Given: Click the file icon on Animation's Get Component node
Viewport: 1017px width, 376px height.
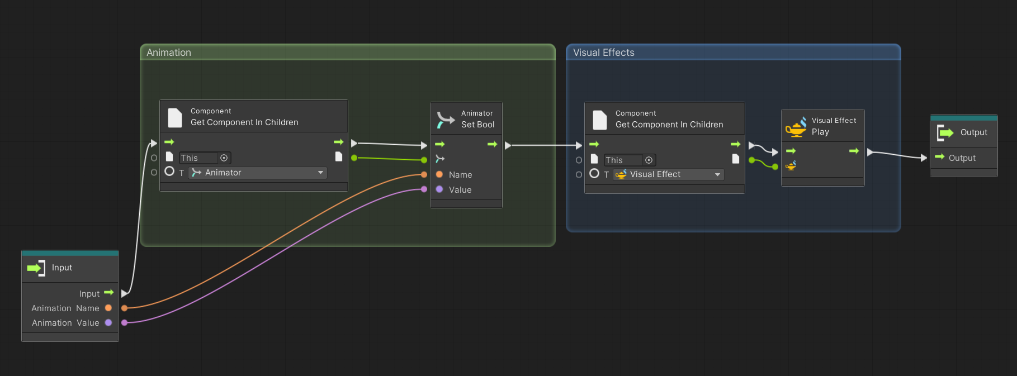Looking at the screenshot, I should 175,117.
